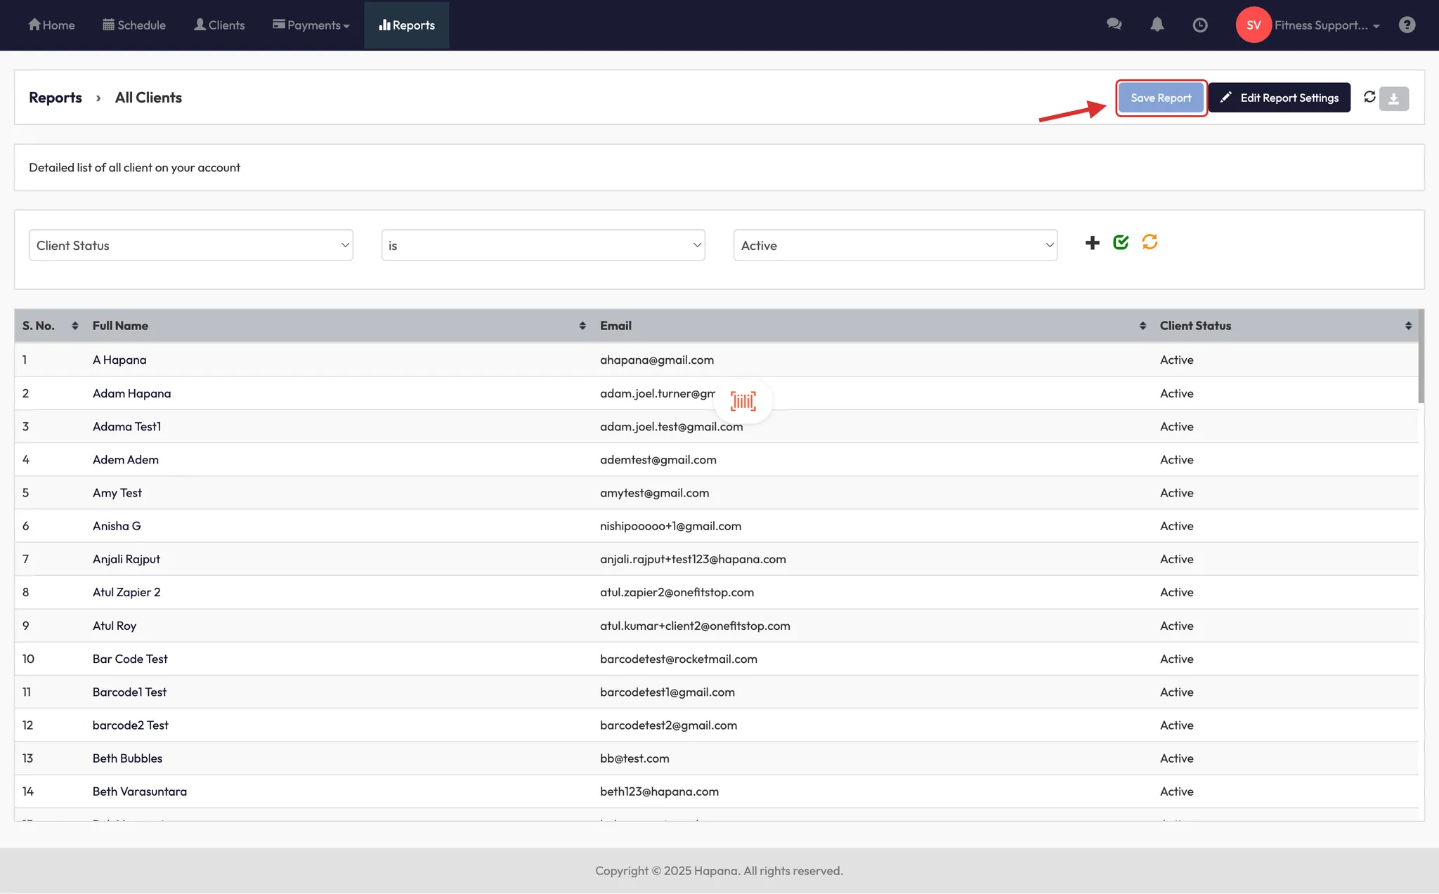Screen dimensions: 1439x894
Task: Open the Active value dropdown
Action: tap(894, 245)
